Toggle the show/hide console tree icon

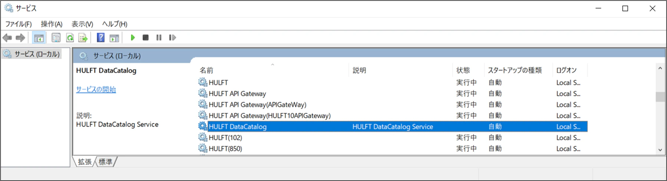[x=39, y=37]
